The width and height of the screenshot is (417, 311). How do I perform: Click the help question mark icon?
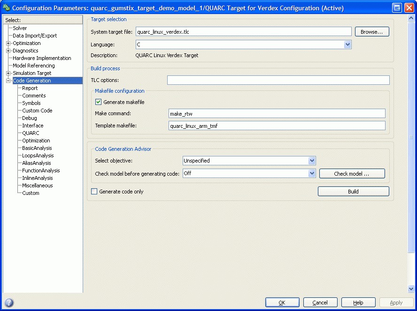tap(8, 302)
